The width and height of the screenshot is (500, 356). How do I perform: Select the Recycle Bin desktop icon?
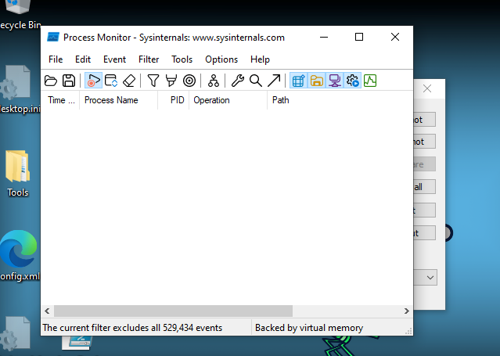[x=19, y=16]
